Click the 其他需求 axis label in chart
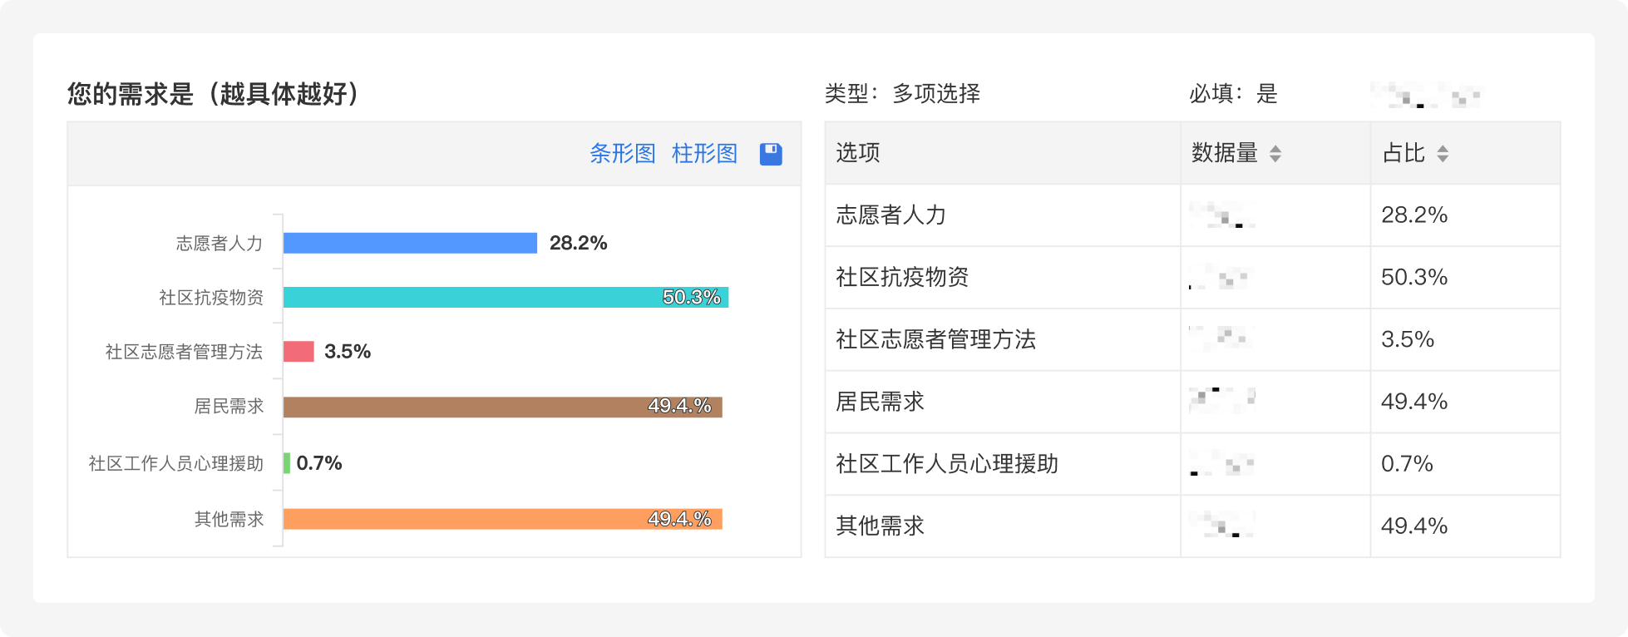Viewport: 1628px width, 637px height. coord(229,519)
